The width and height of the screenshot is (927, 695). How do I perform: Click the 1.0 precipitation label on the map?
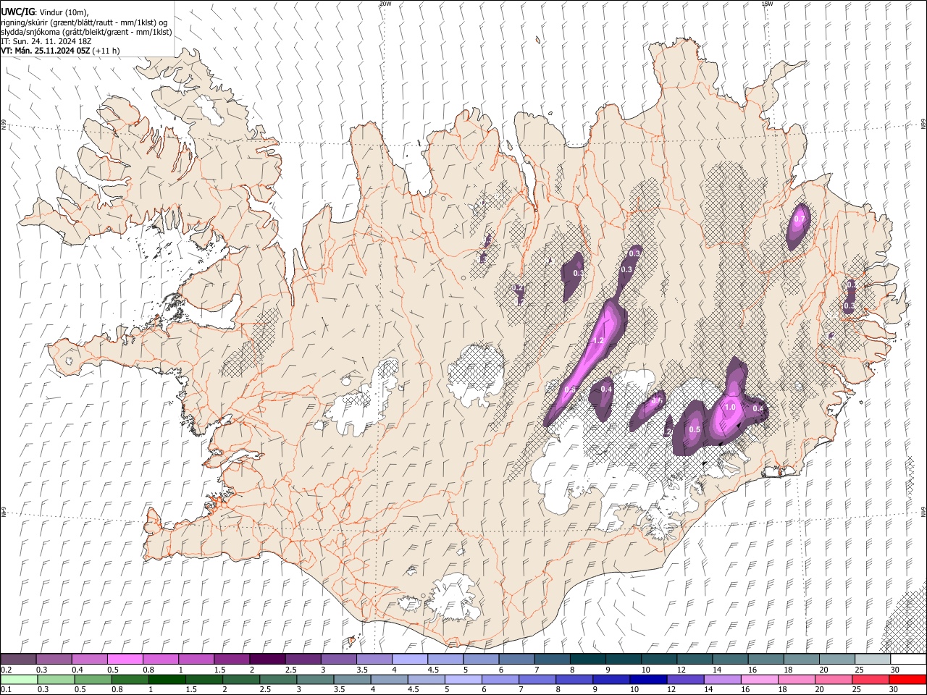[x=729, y=408]
